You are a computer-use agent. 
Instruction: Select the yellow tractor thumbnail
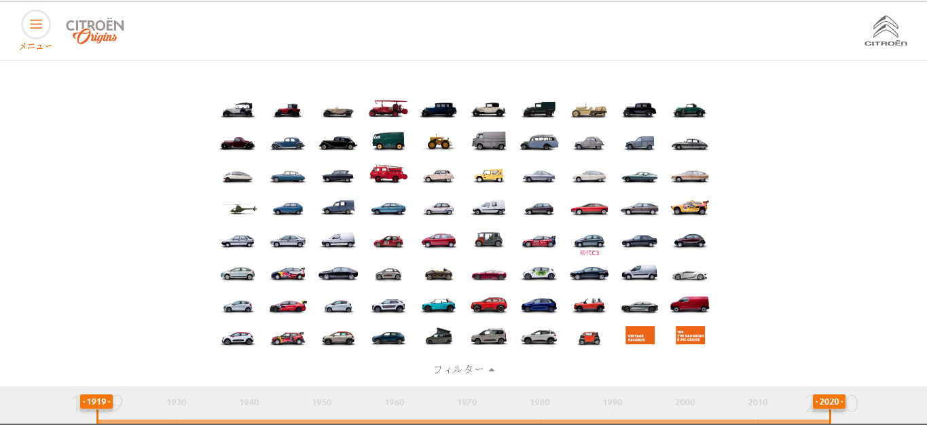click(x=438, y=141)
